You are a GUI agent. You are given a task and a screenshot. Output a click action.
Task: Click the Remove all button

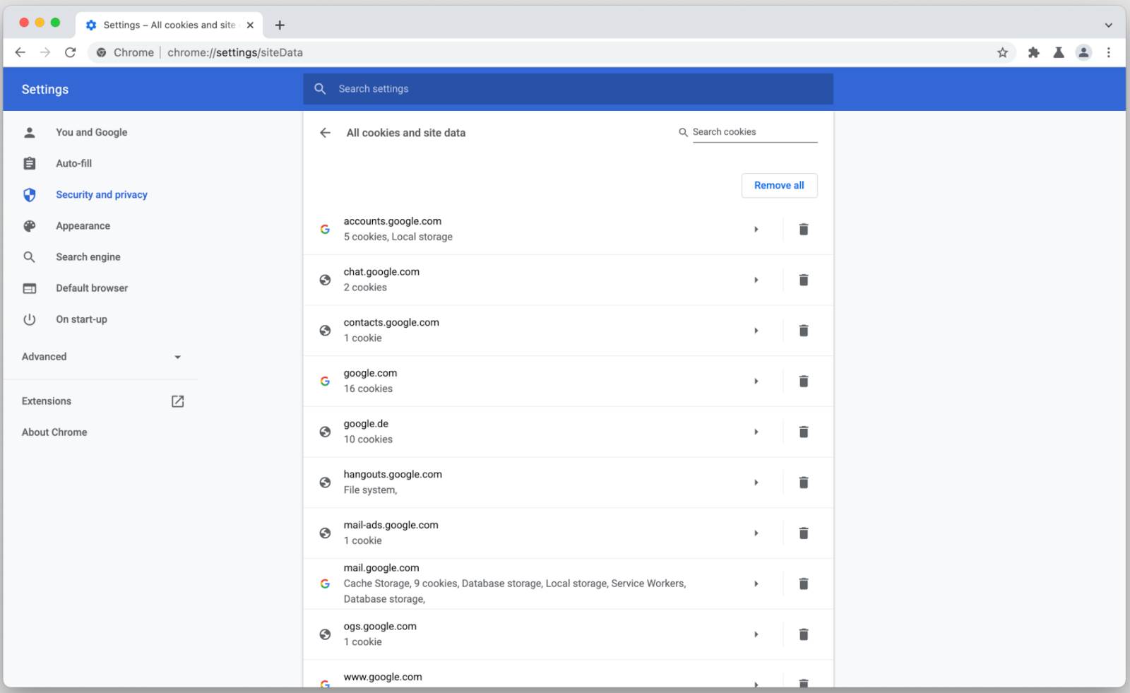point(779,185)
